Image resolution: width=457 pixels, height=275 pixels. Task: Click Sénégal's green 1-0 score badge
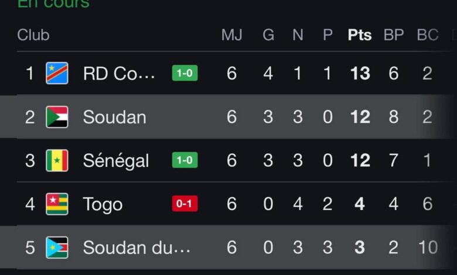(185, 160)
